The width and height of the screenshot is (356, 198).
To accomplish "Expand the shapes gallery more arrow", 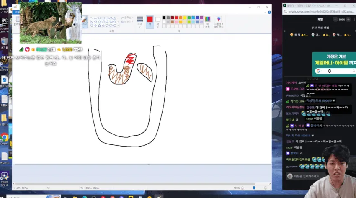I will click(118, 26).
